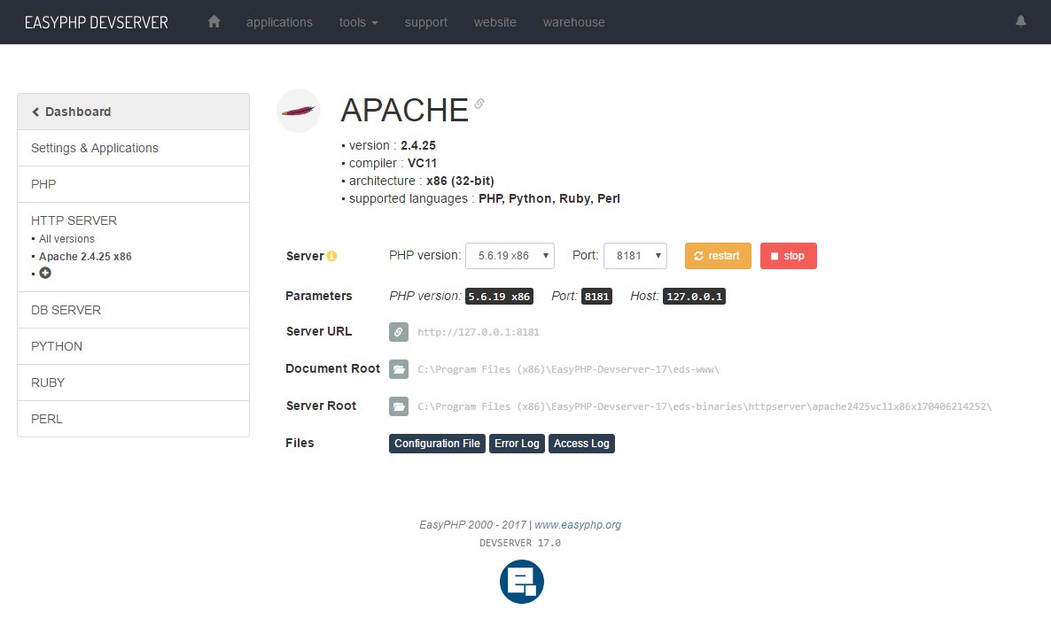The height and width of the screenshot is (626, 1051).
Task: Click the link icon next to the Server URL
Action: click(398, 332)
